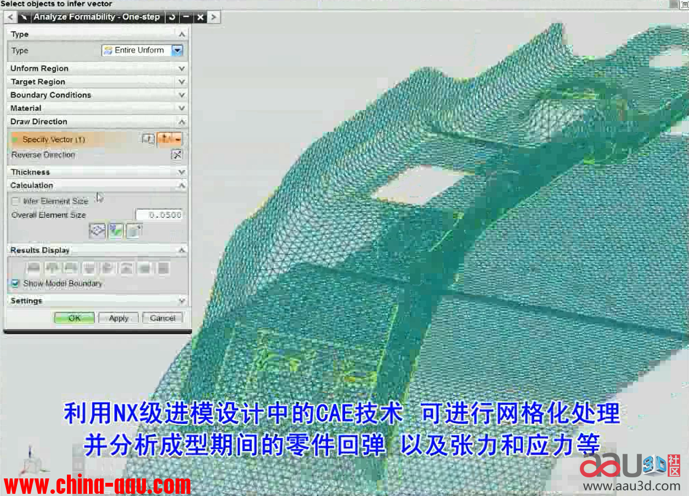Open the Type dropdown showing Entire Unform

pos(177,50)
